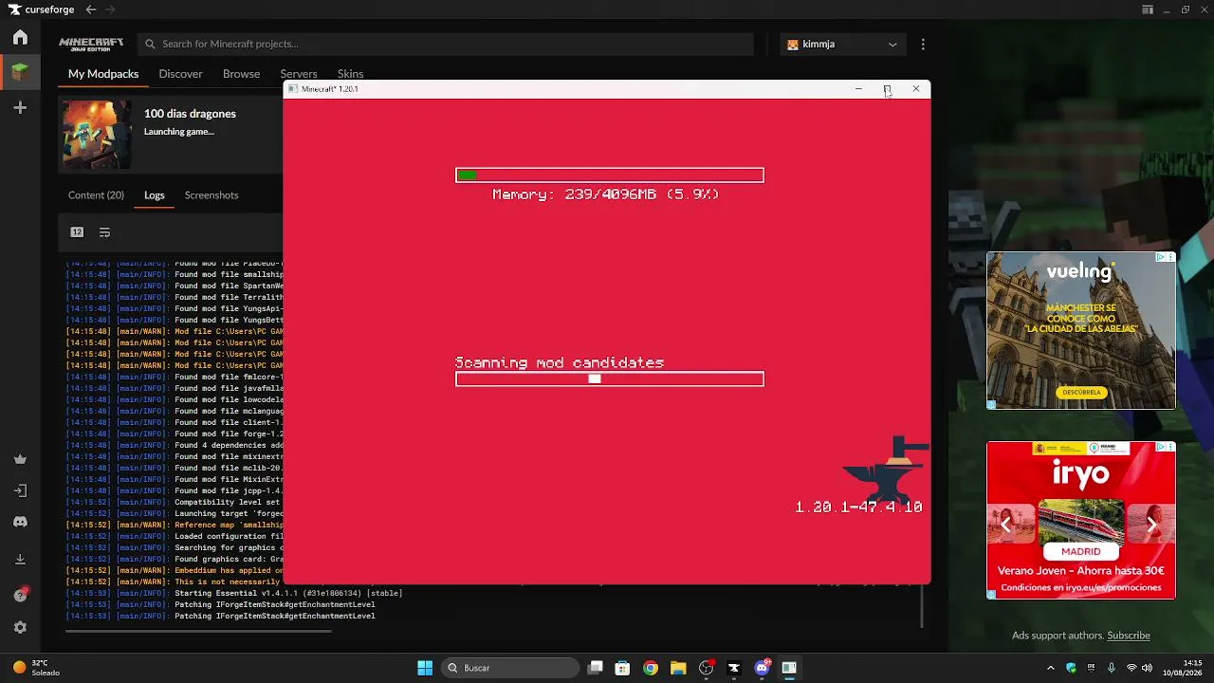Click the Memory usage progress bar
This screenshot has height=683, width=1214.
coord(610,175)
